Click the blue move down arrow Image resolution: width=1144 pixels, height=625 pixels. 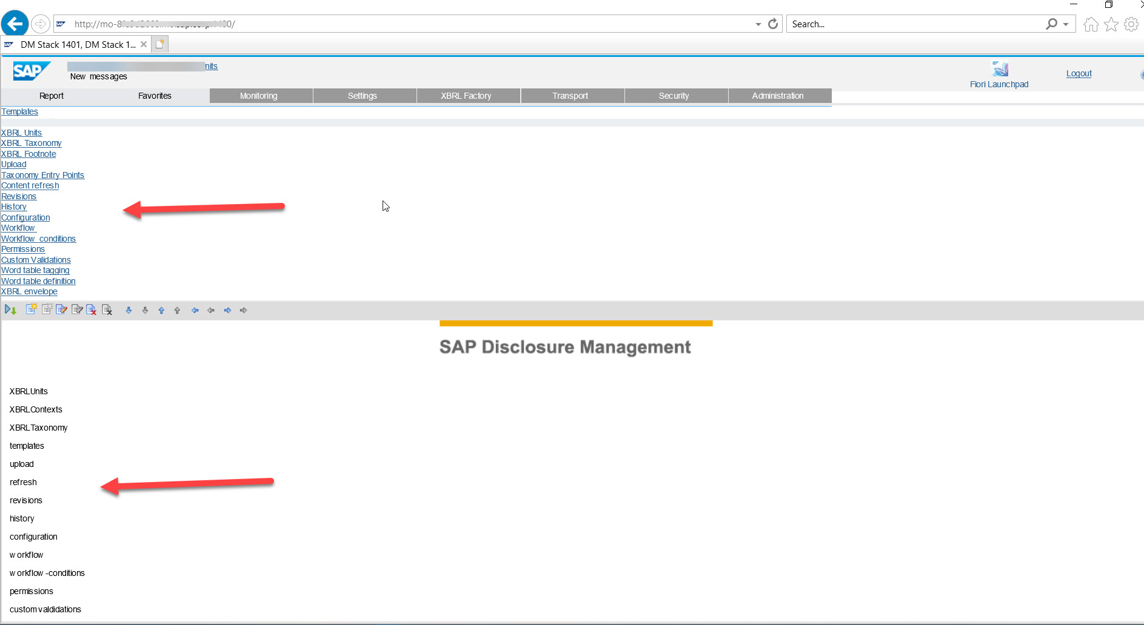129,310
